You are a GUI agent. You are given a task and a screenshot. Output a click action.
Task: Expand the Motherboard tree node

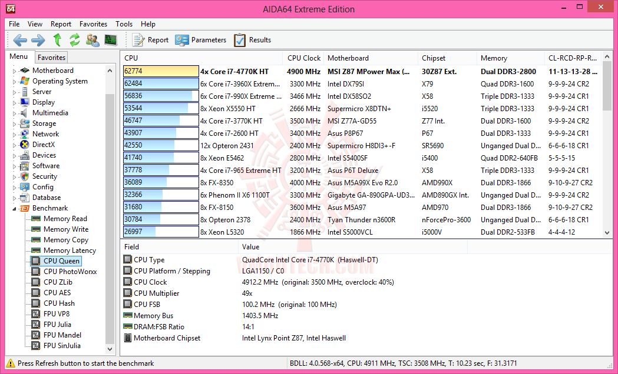15,71
